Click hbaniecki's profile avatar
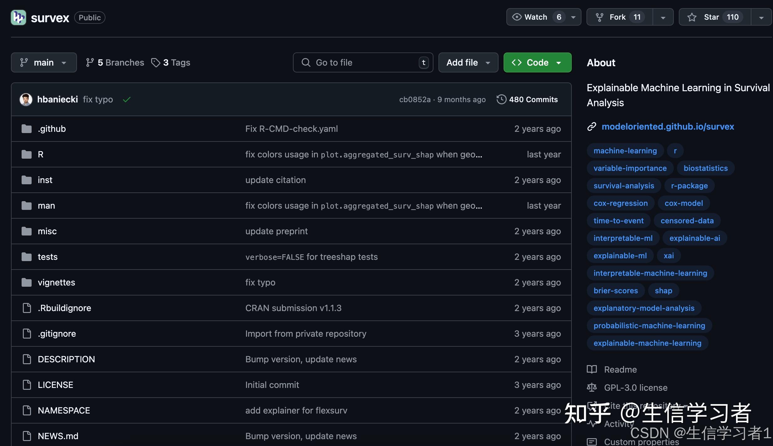Viewport: 773px width, 446px height. point(26,99)
